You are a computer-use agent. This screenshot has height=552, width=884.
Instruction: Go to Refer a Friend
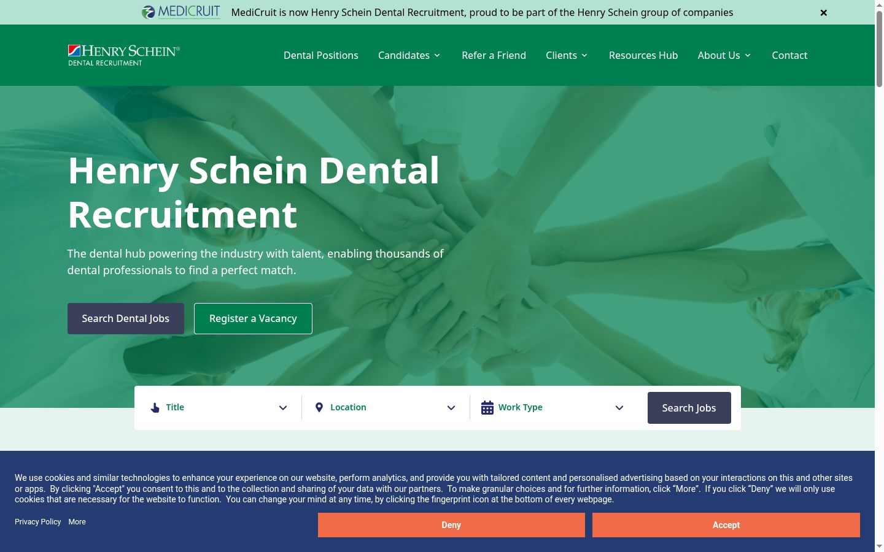tap(494, 55)
